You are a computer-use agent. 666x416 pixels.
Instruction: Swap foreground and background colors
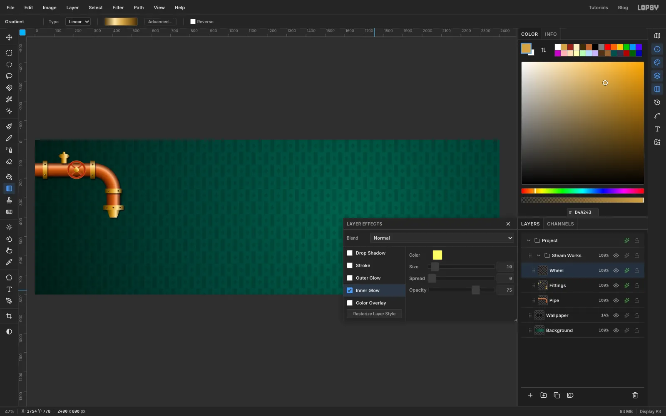tap(544, 50)
